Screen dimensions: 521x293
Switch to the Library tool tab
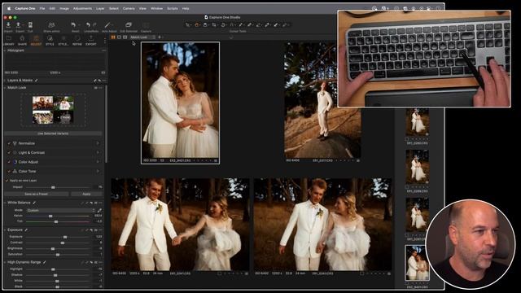[9, 41]
